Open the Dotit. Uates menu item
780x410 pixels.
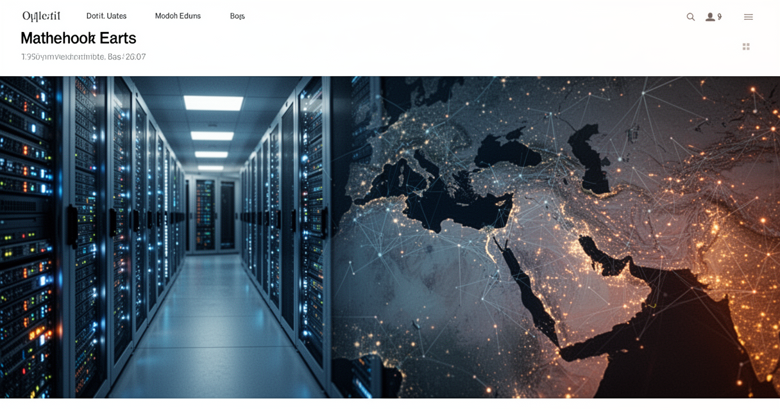point(106,16)
